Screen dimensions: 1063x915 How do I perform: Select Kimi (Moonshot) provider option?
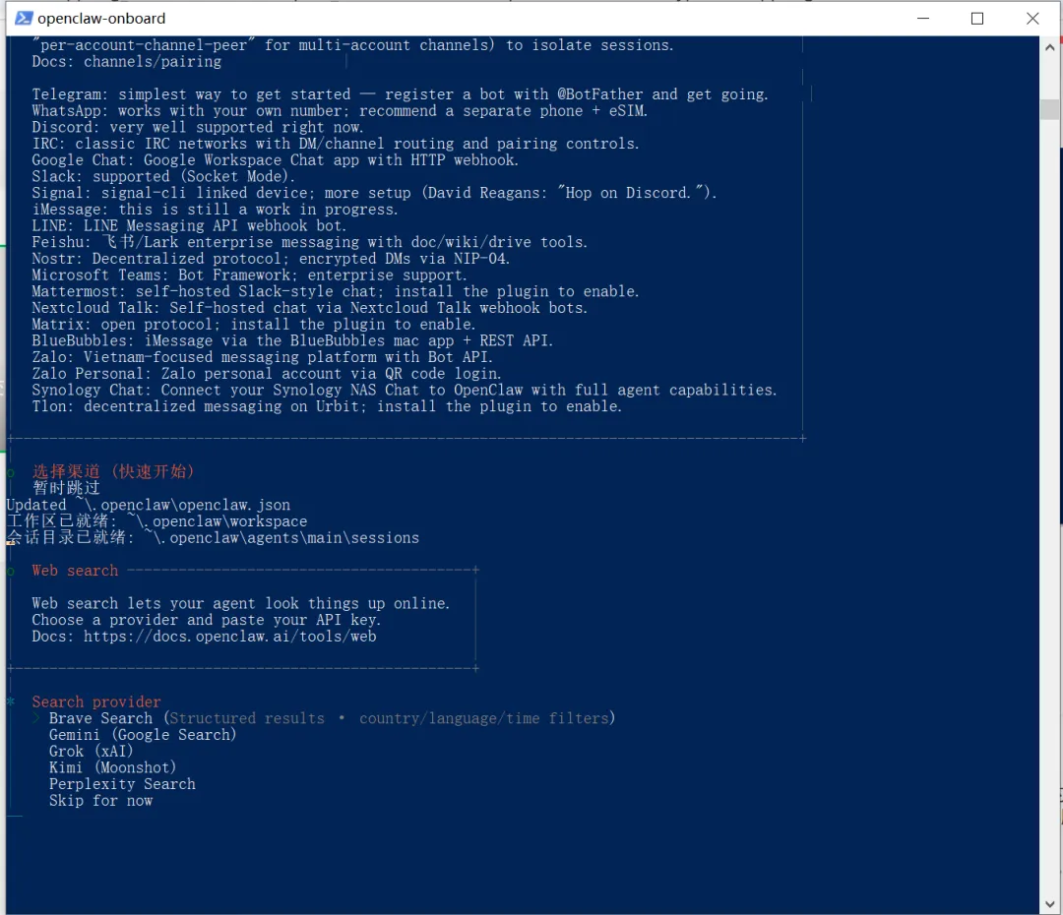112,767
